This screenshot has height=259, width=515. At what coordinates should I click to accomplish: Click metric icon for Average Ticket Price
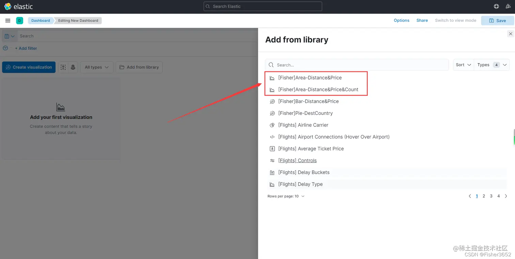[x=272, y=149]
